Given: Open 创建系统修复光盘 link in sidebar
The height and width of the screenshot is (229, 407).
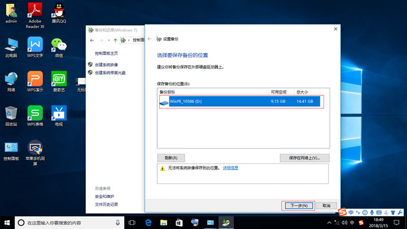Looking at the screenshot, I should pyautogui.click(x=110, y=73).
